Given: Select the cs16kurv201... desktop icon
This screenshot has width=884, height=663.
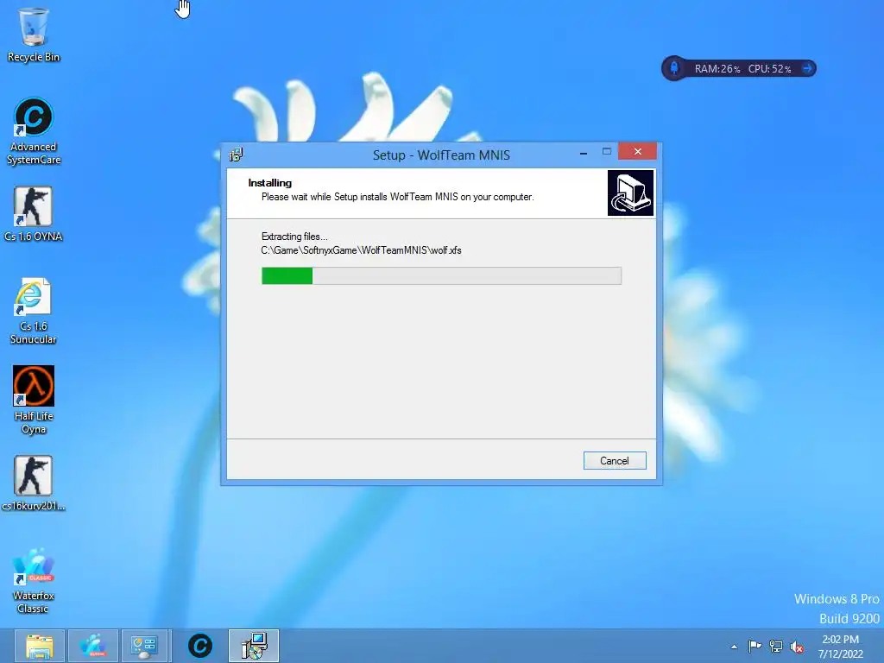Looking at the screenshot, I should (34, 483).
